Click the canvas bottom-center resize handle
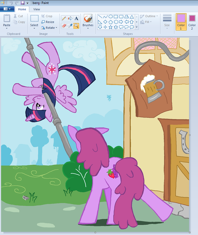The image size is (198, 235). click(x=95, y=232)
